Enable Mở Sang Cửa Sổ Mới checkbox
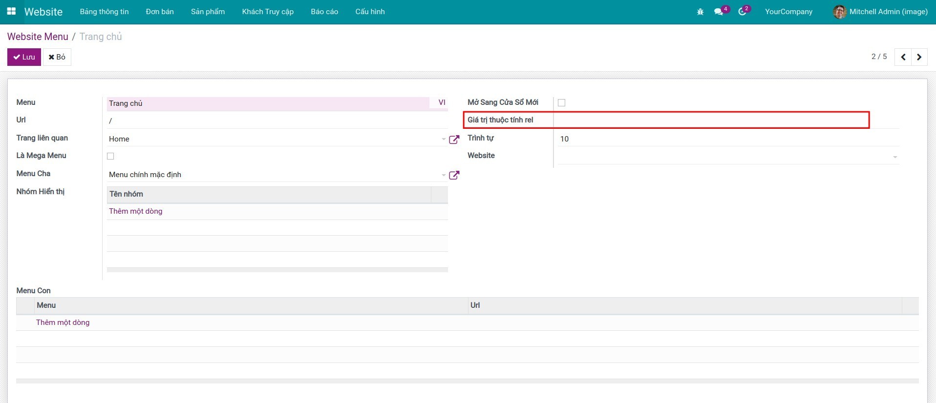 (561, 103)
